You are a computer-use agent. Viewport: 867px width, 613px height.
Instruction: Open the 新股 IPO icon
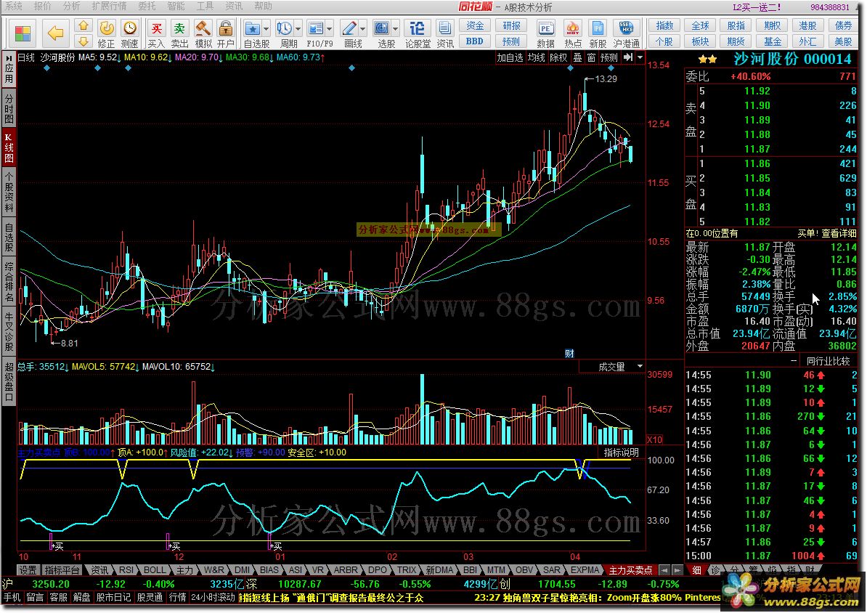tap(598, 33)
